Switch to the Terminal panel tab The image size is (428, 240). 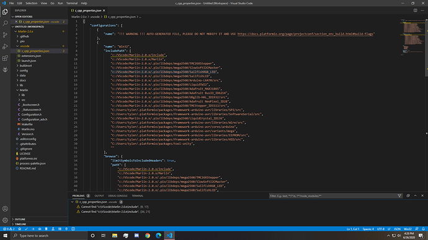[x=137, y=195]
